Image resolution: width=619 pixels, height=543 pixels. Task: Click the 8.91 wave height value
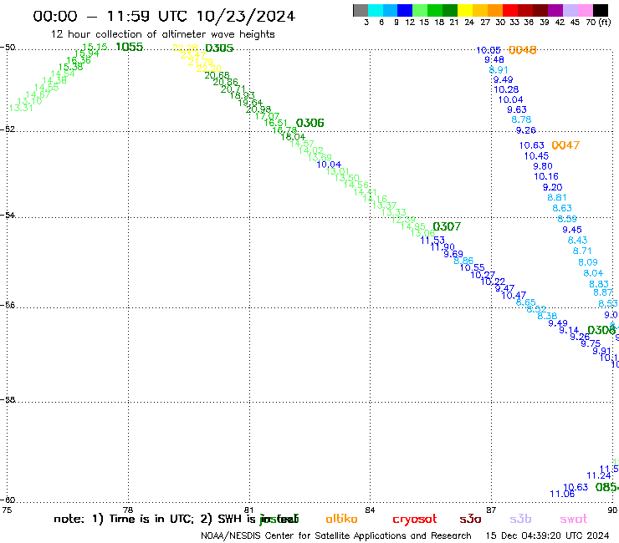tap(499, 70)
